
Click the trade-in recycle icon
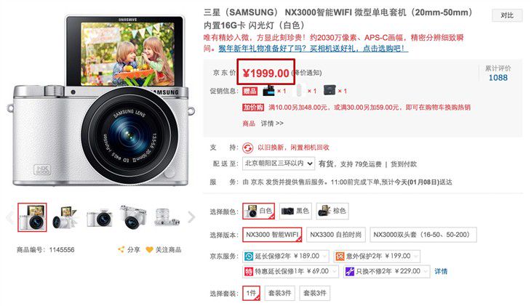(x=248, y=148)
